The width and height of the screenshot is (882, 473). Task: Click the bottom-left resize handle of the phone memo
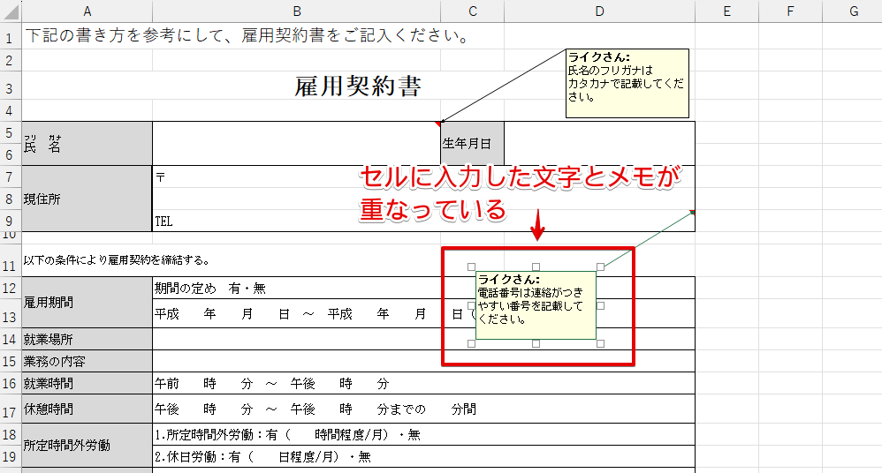[471, 343]
